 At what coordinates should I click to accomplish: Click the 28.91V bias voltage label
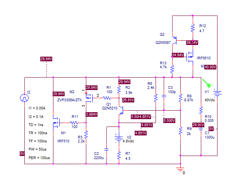128,100
